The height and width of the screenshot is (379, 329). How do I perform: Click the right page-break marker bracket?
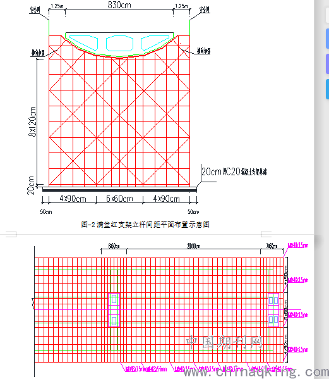tap(266, 234)
